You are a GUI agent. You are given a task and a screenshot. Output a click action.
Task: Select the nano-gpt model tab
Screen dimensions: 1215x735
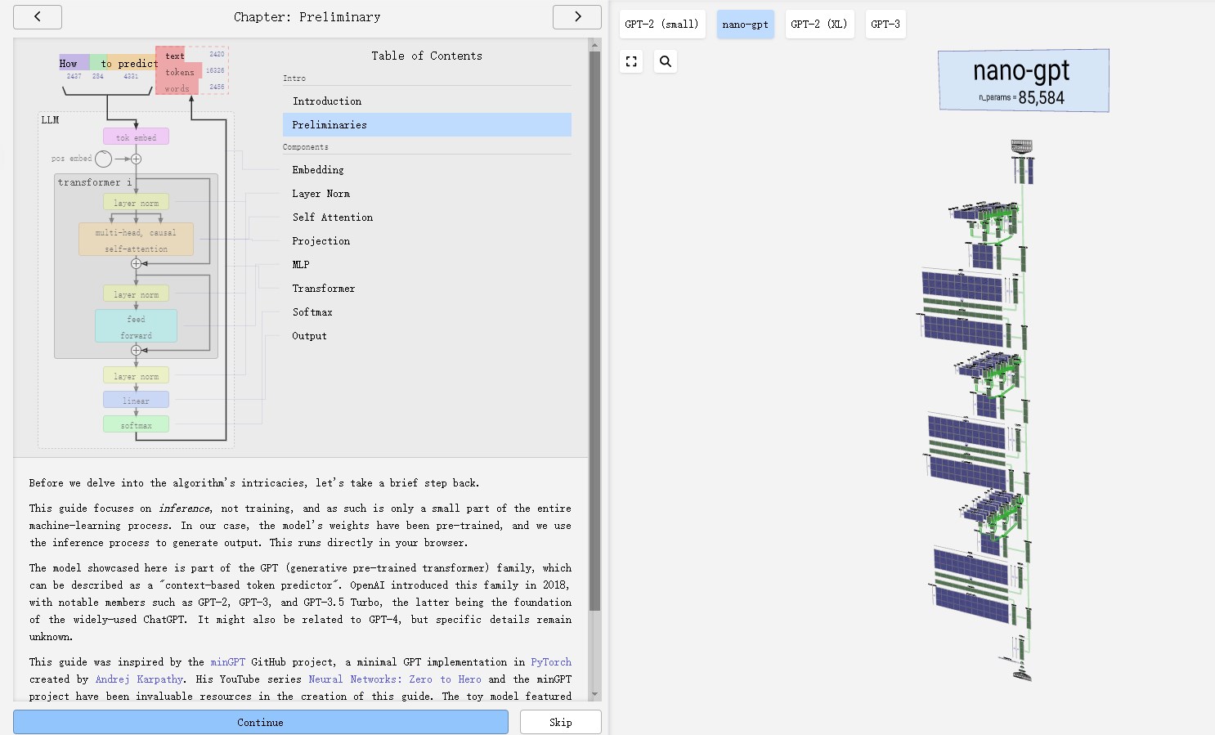(745, 25)
